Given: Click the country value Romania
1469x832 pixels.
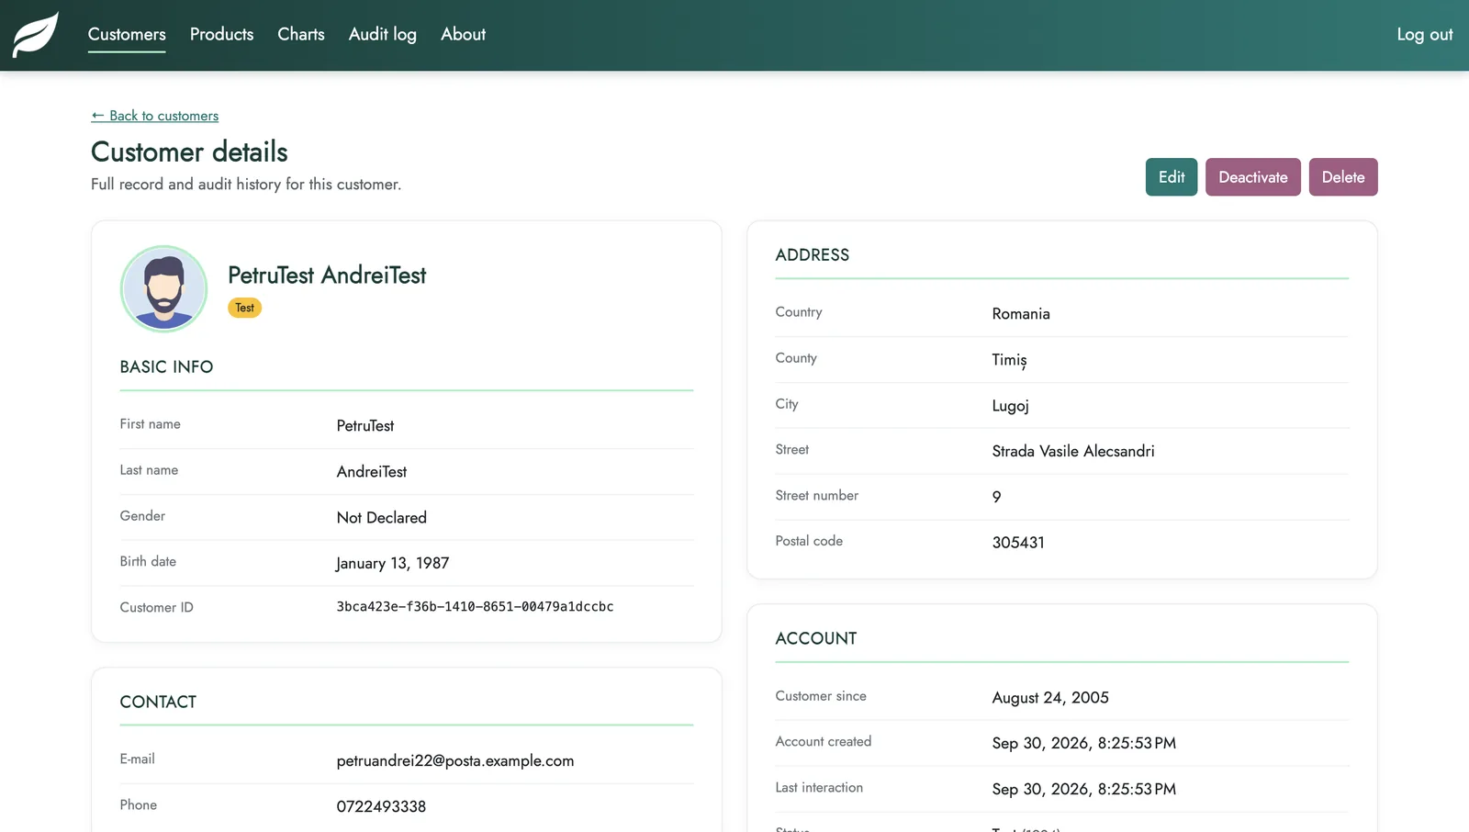Looking at the screenshot, I should (x=1021, y=313).
